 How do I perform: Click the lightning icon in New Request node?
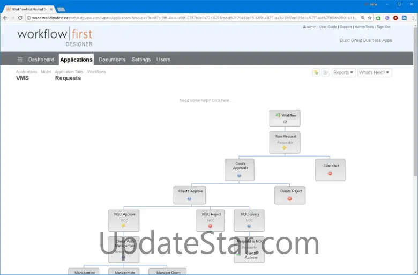click(x=285, y=148)
